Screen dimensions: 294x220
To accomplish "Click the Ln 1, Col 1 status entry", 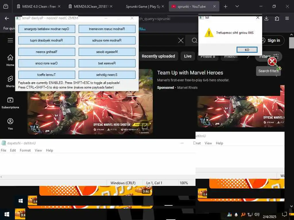I will 154,183.
